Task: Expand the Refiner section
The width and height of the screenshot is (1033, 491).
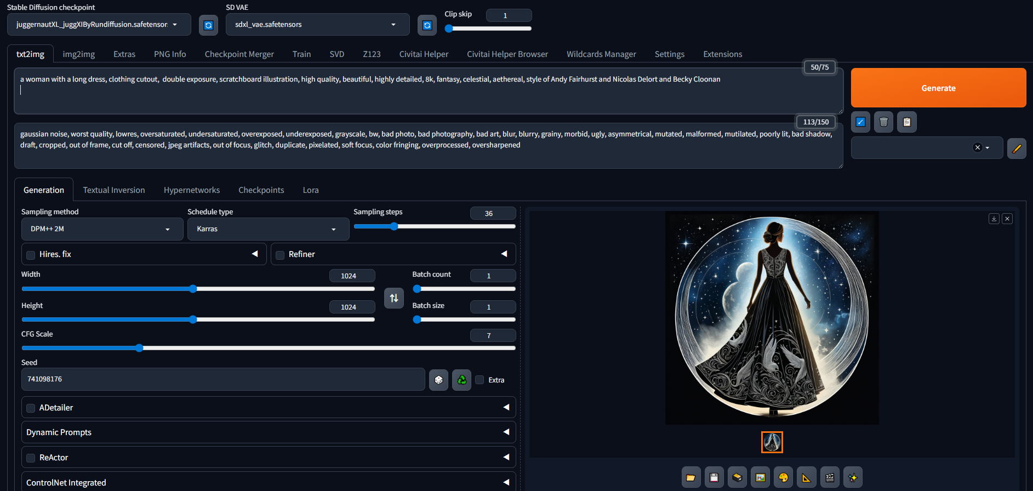Action: pyautogui.click(x=504, y=254)
